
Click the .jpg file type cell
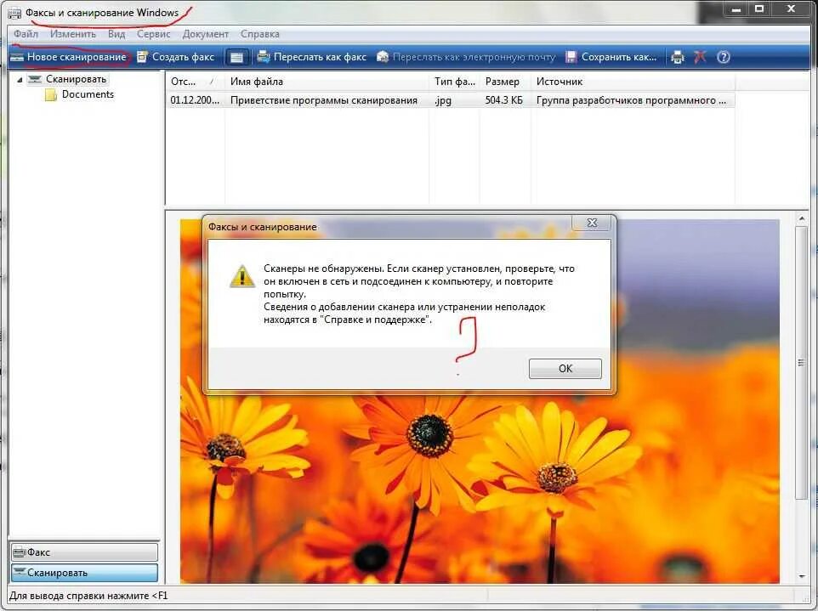tap(443, 100)
